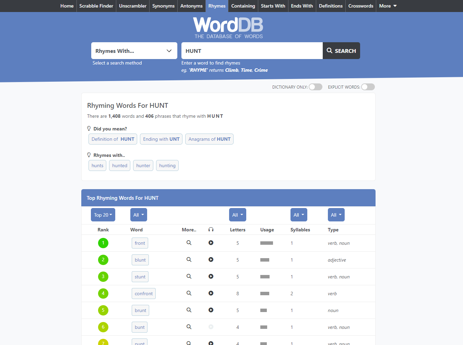Click the magnifier icon for stunt
Screen dimensions: 463x345
pyautogui.click(x=189, y=276)
